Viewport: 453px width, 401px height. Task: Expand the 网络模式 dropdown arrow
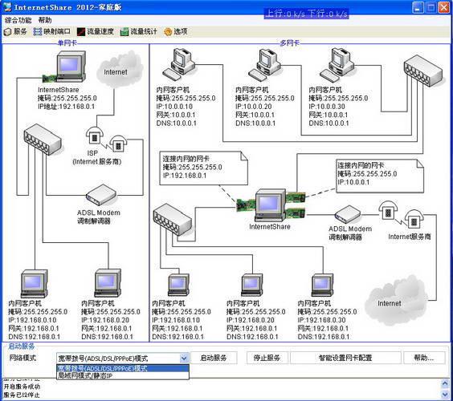coord(184,358)
